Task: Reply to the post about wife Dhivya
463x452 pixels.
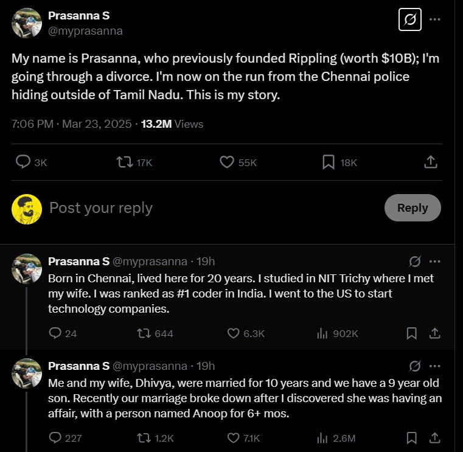Action: pos(55,437)
